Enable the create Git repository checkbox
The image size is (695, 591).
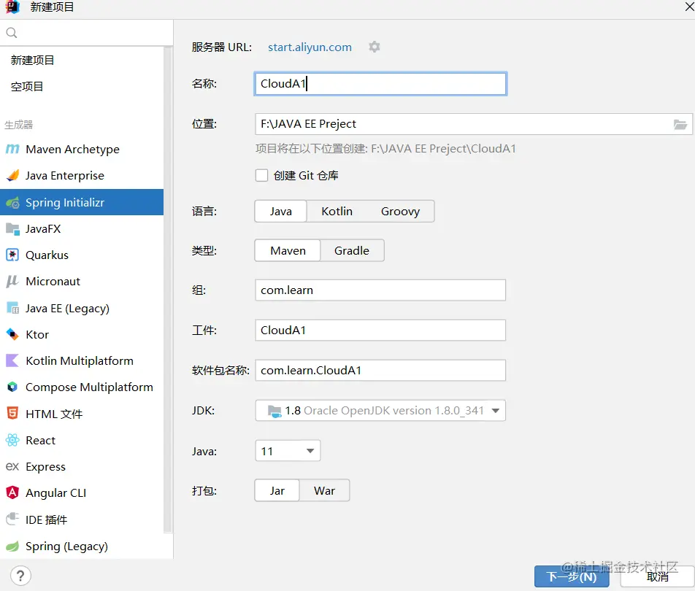(x=261, y=175)
